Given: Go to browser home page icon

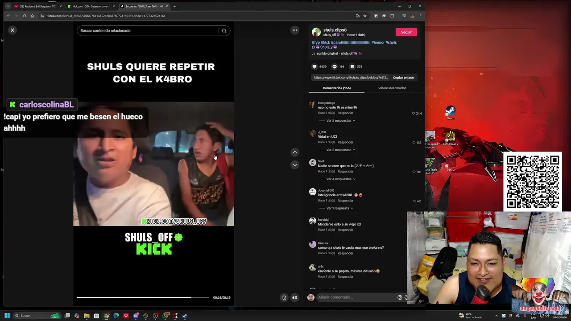Looking at the screenshot, I should 33,16.
